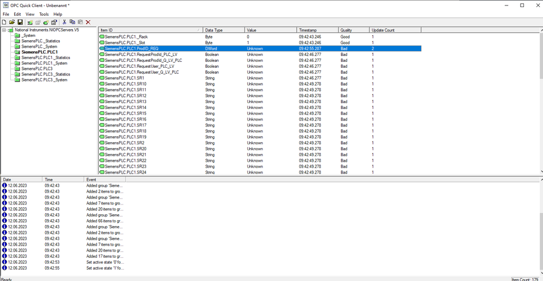Image resolution: width=543 pixels, height=281 pixels.
Task: Click the grayed-out New Group toolbar icon
Action: point(38,22)
